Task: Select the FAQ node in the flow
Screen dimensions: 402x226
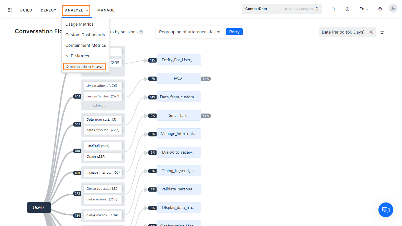Action: coord(178,78)
